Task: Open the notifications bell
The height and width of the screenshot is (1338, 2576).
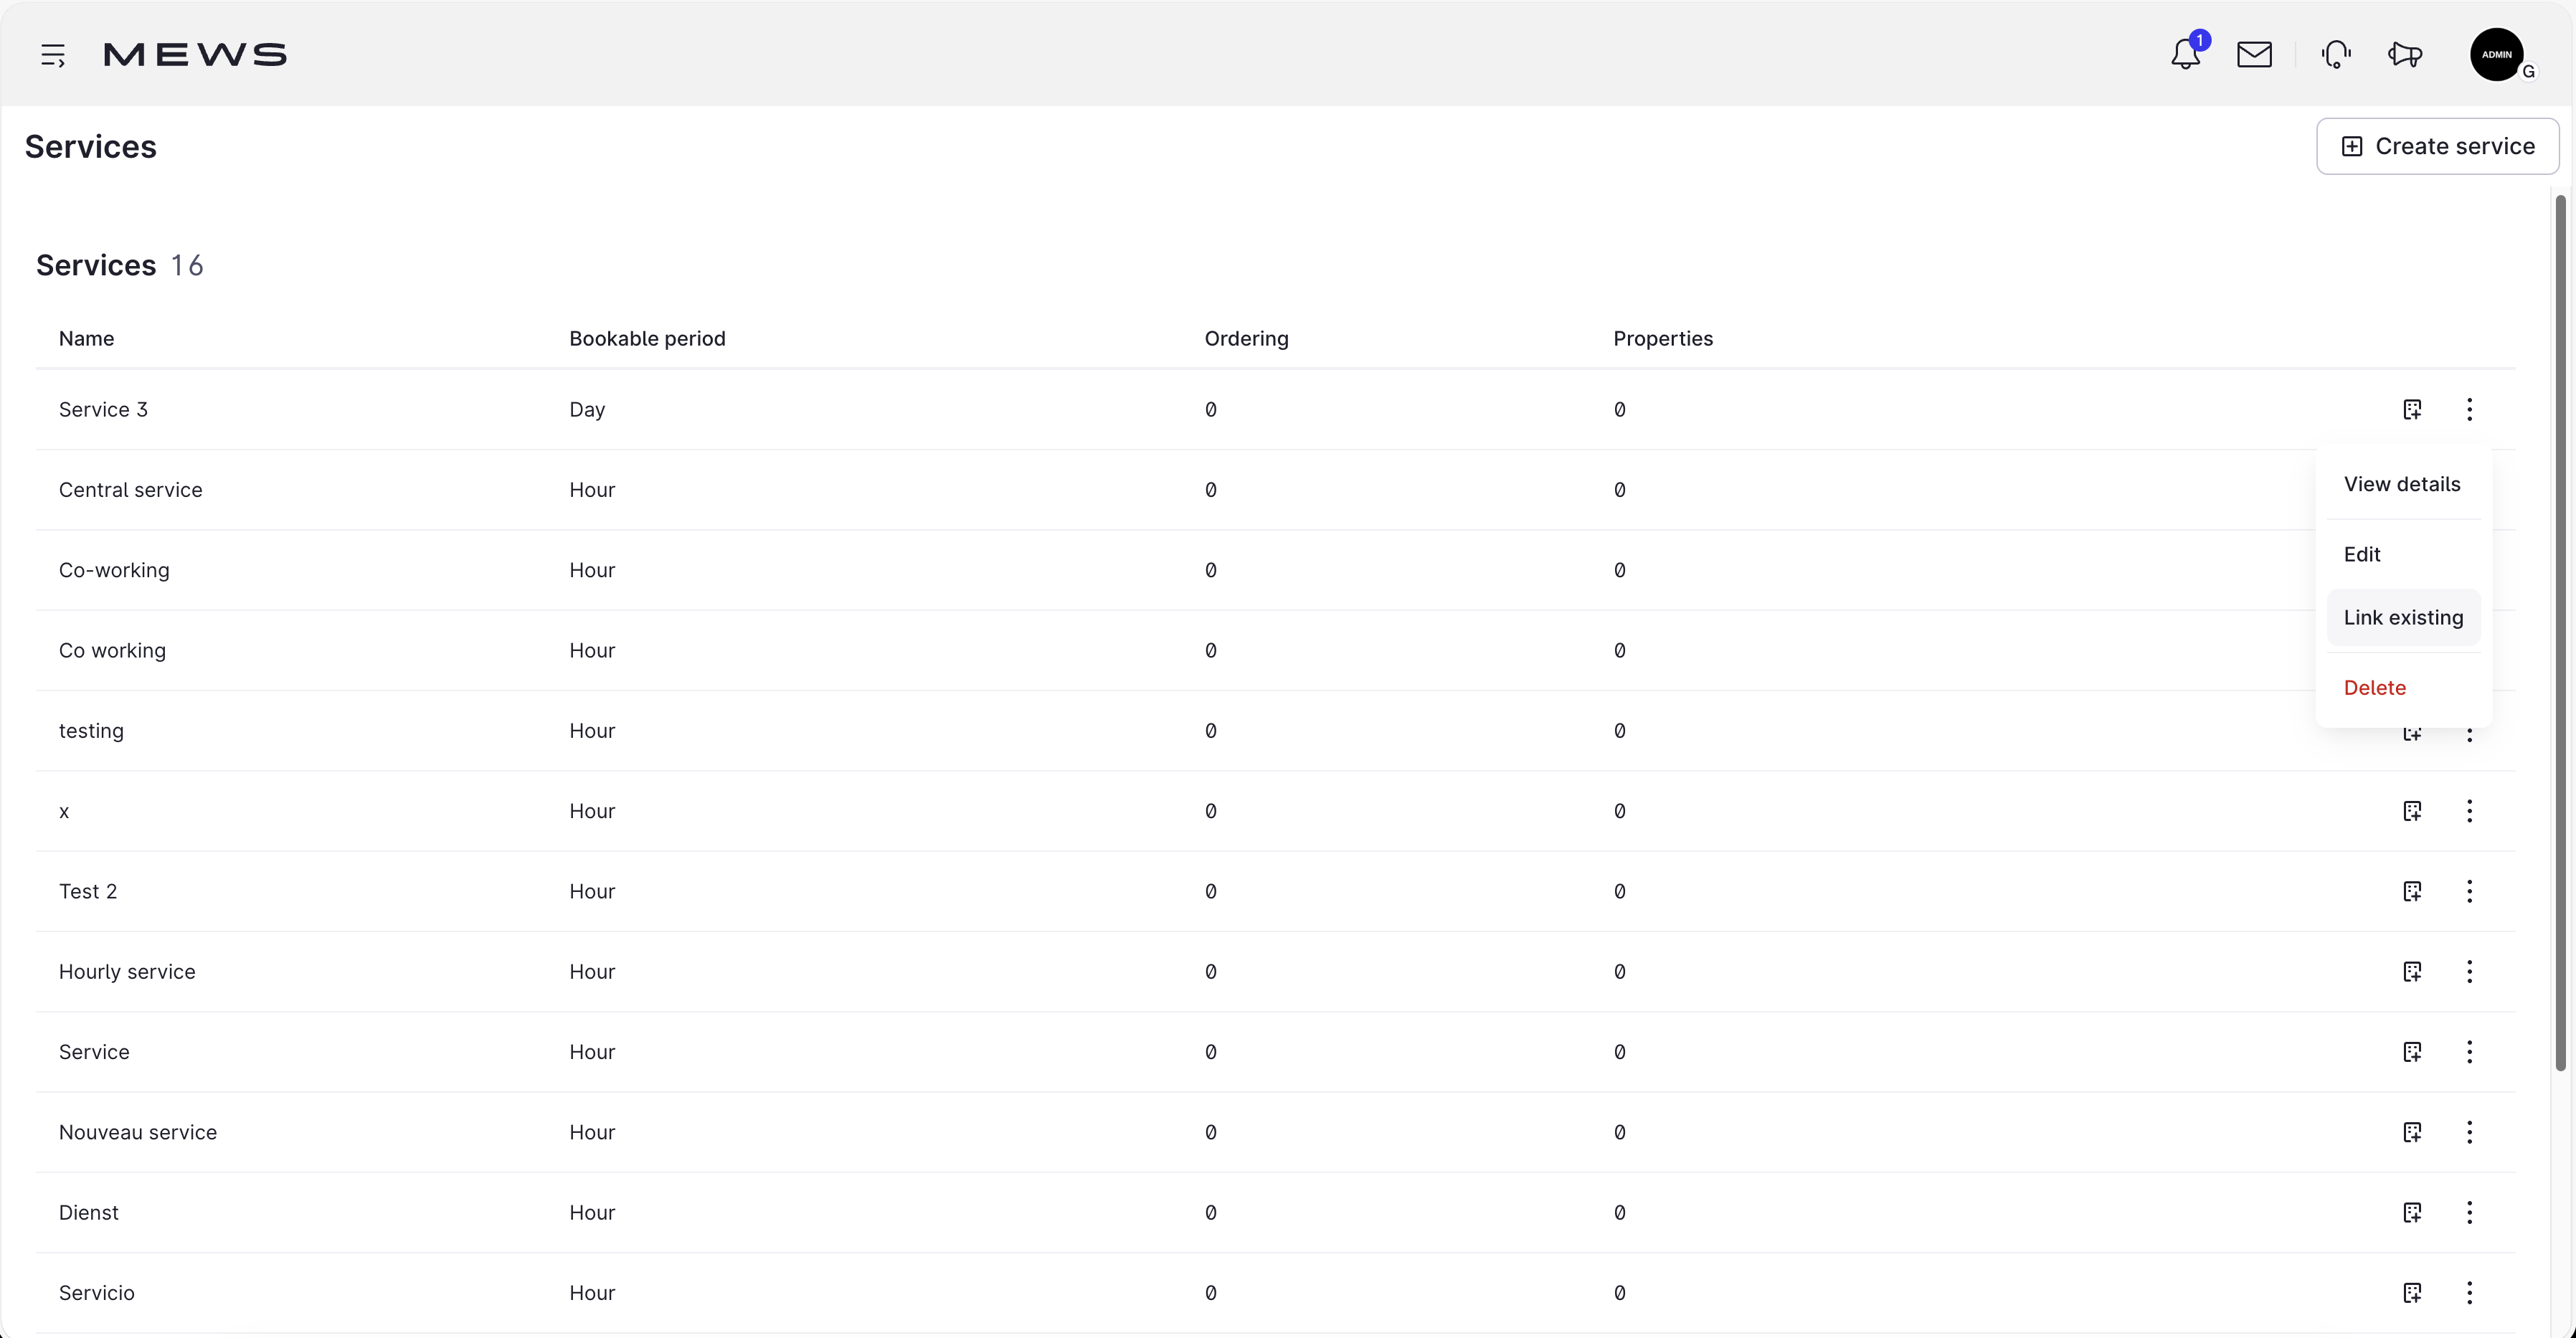Action: [x=2186, y=54]
